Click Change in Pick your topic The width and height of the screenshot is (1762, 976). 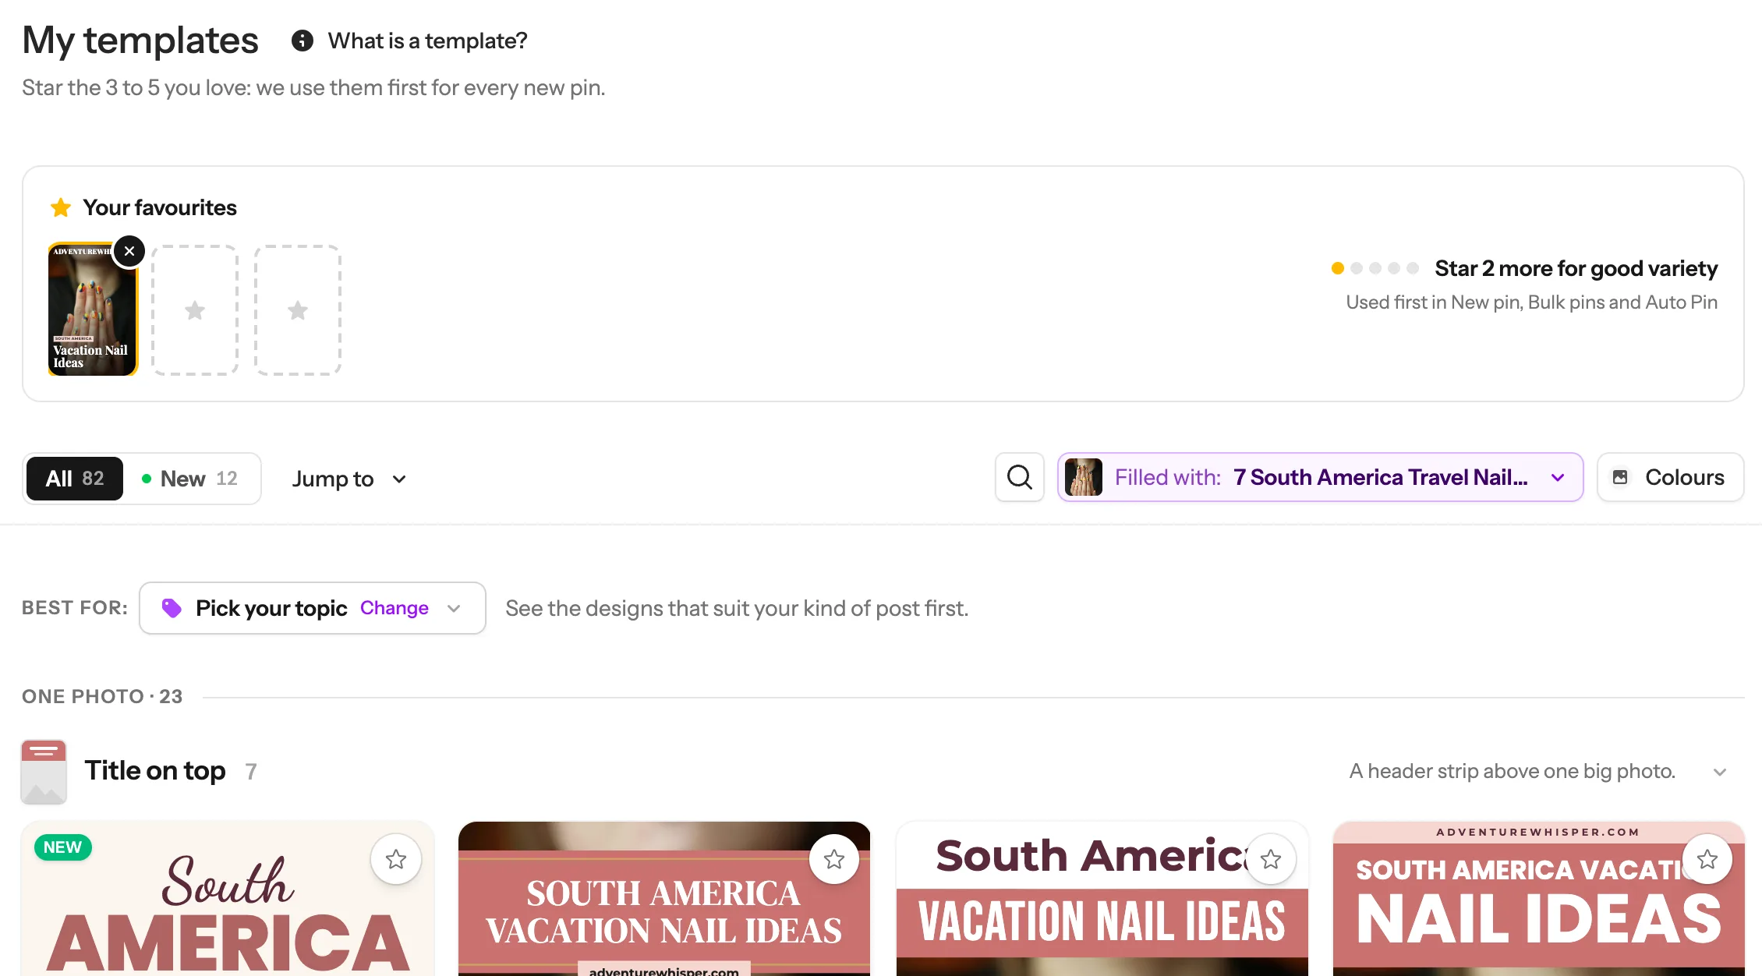point(395,608)
